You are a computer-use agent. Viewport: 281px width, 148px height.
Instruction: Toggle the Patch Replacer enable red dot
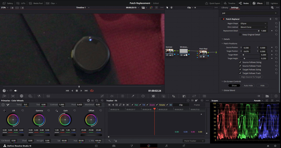coord(223,19)
